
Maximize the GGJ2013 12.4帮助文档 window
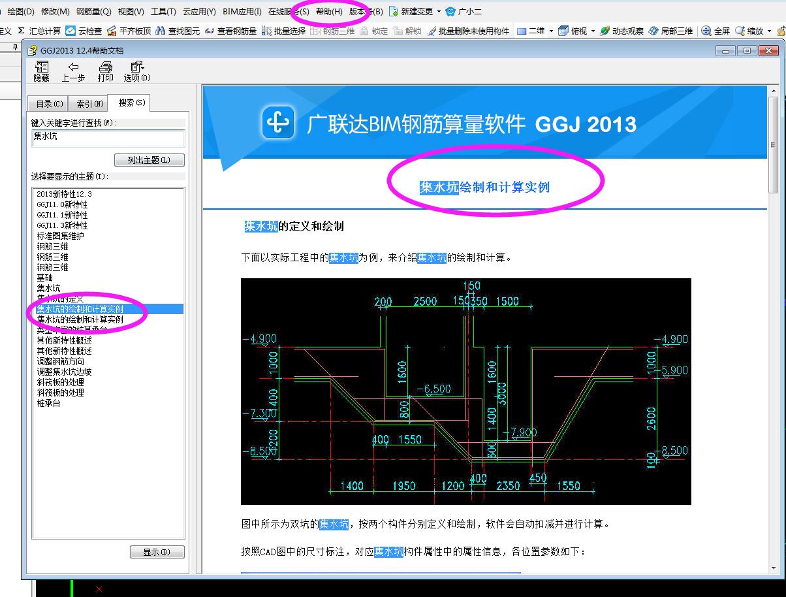tap(747, 50)
